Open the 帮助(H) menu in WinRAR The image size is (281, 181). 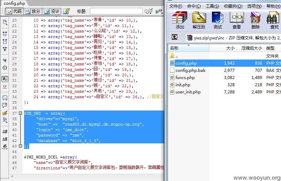coord(273,6)
